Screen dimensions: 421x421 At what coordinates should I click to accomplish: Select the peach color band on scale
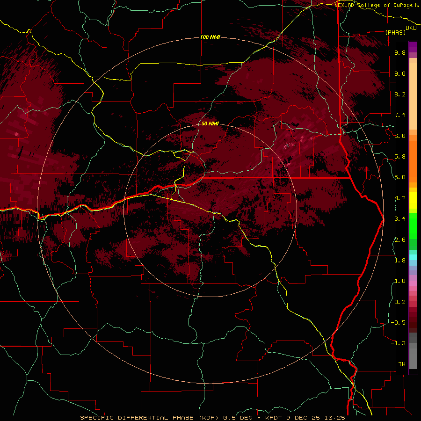pos(413,96)
